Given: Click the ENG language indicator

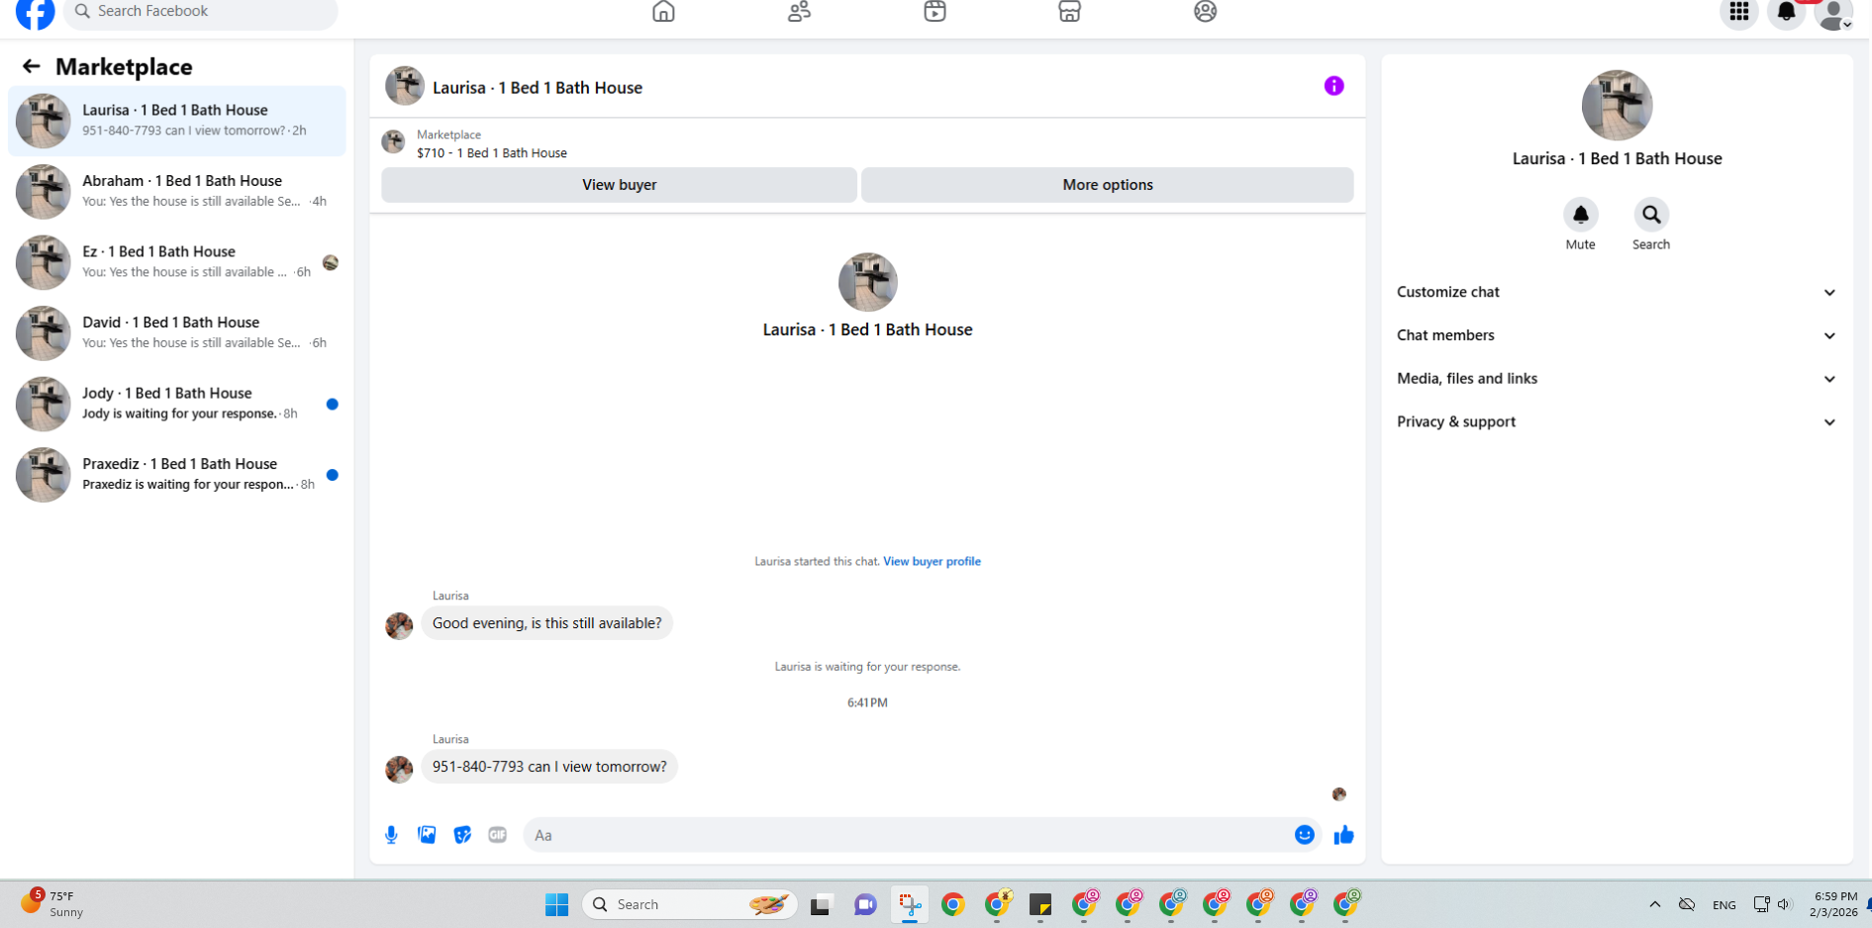Looking at the screenshot, I should pyautogui.click(x=1724, y=904).
